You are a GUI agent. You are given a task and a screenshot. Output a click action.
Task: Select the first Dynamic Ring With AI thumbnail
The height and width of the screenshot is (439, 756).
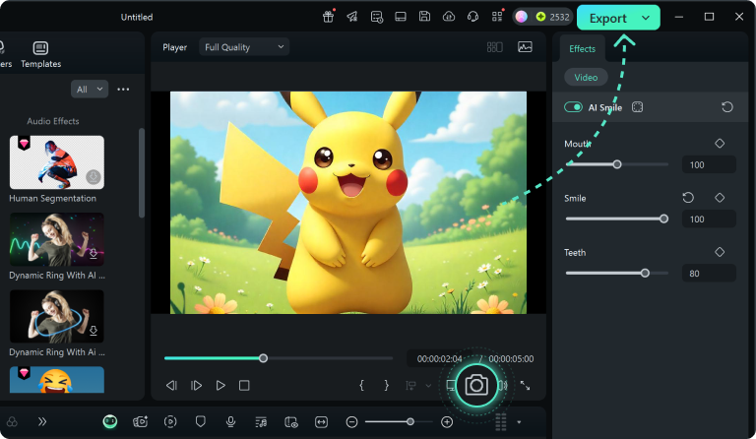pos(57,239)
